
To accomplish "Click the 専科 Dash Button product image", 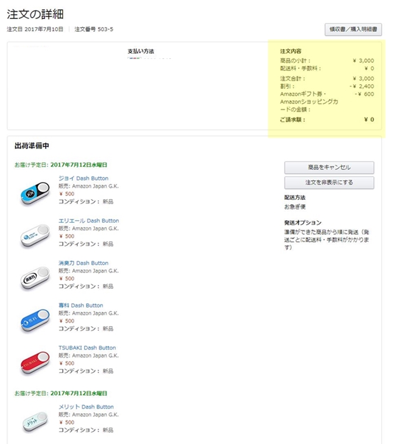I will [35, 320].
